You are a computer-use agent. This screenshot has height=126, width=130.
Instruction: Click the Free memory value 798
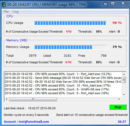coord(103,56)
